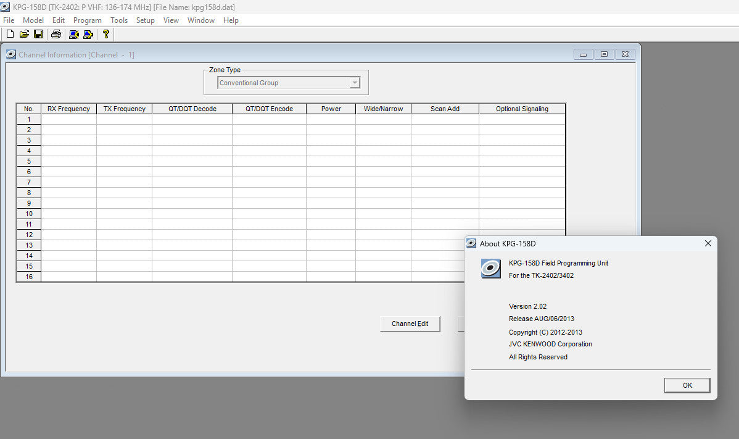739x439 pixels.
Task: Open the Program menu
Action: click(x=87, y=20)
